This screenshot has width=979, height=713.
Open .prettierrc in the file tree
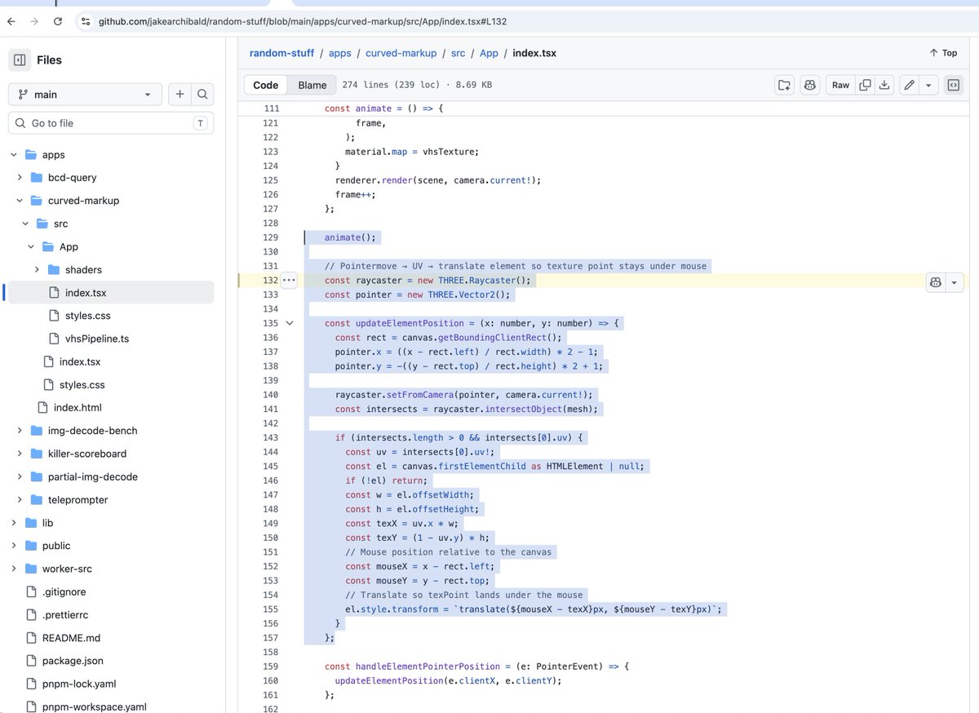click(64, 615)
